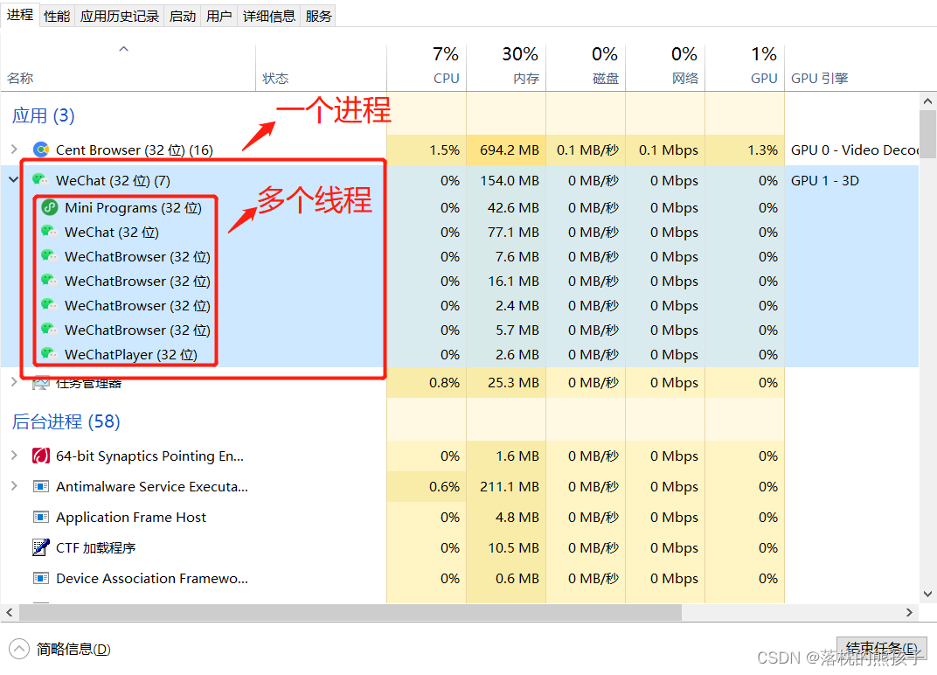Click the 应用 (3) group heading

[x=43, y=115]
